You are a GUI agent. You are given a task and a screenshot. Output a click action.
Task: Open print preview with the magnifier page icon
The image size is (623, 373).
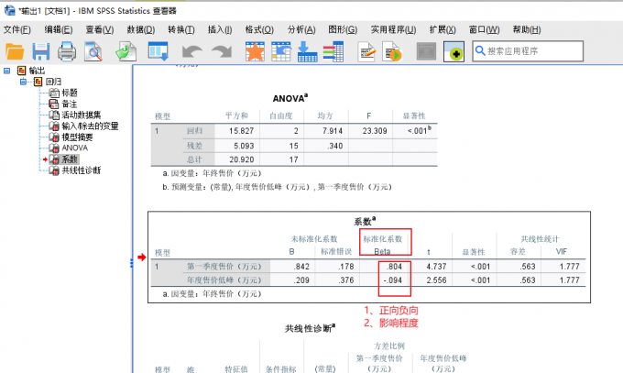pos(93,52)
